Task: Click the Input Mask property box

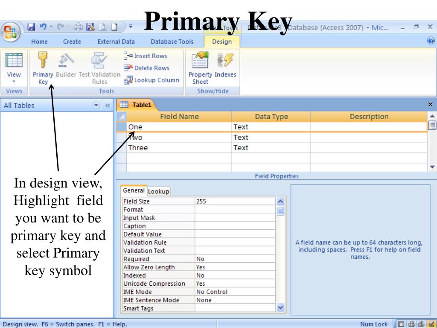Action: click(235, 218)
